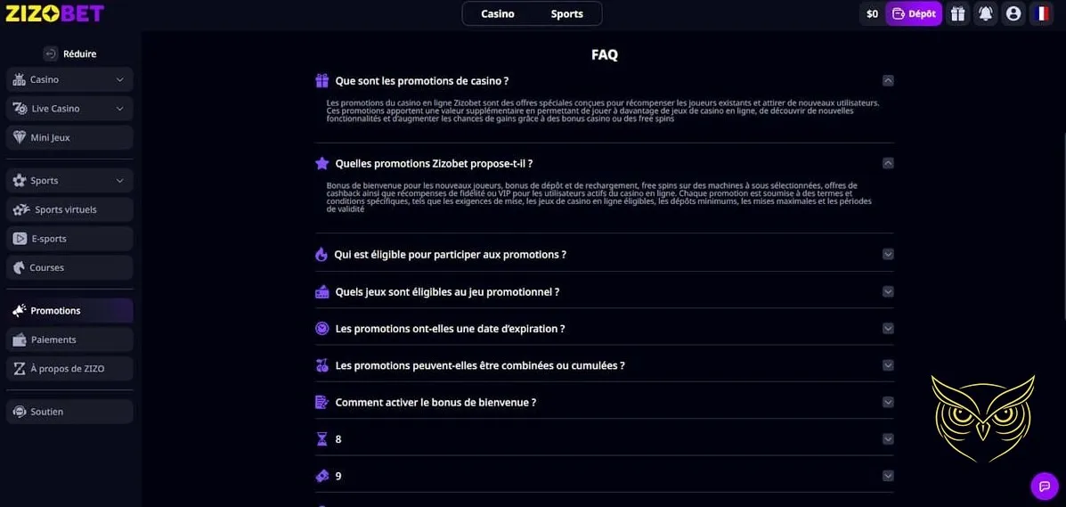
Task: Click the French flag language selector
Action: (1040, 13)
